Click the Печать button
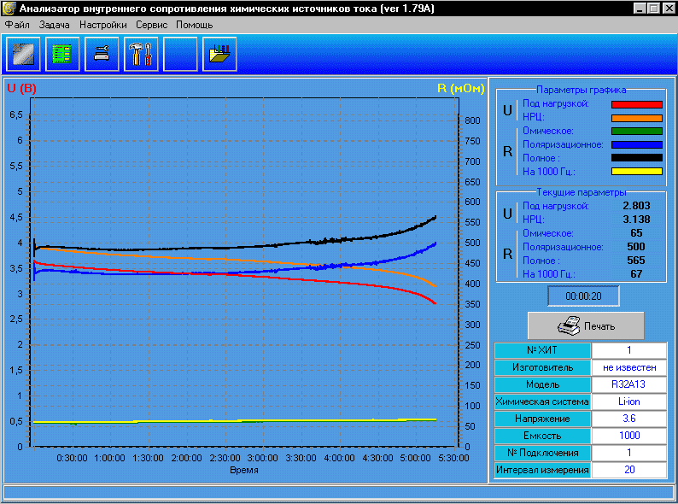The image size is (678, 504). pyautogui.click(x=586, y=325)
